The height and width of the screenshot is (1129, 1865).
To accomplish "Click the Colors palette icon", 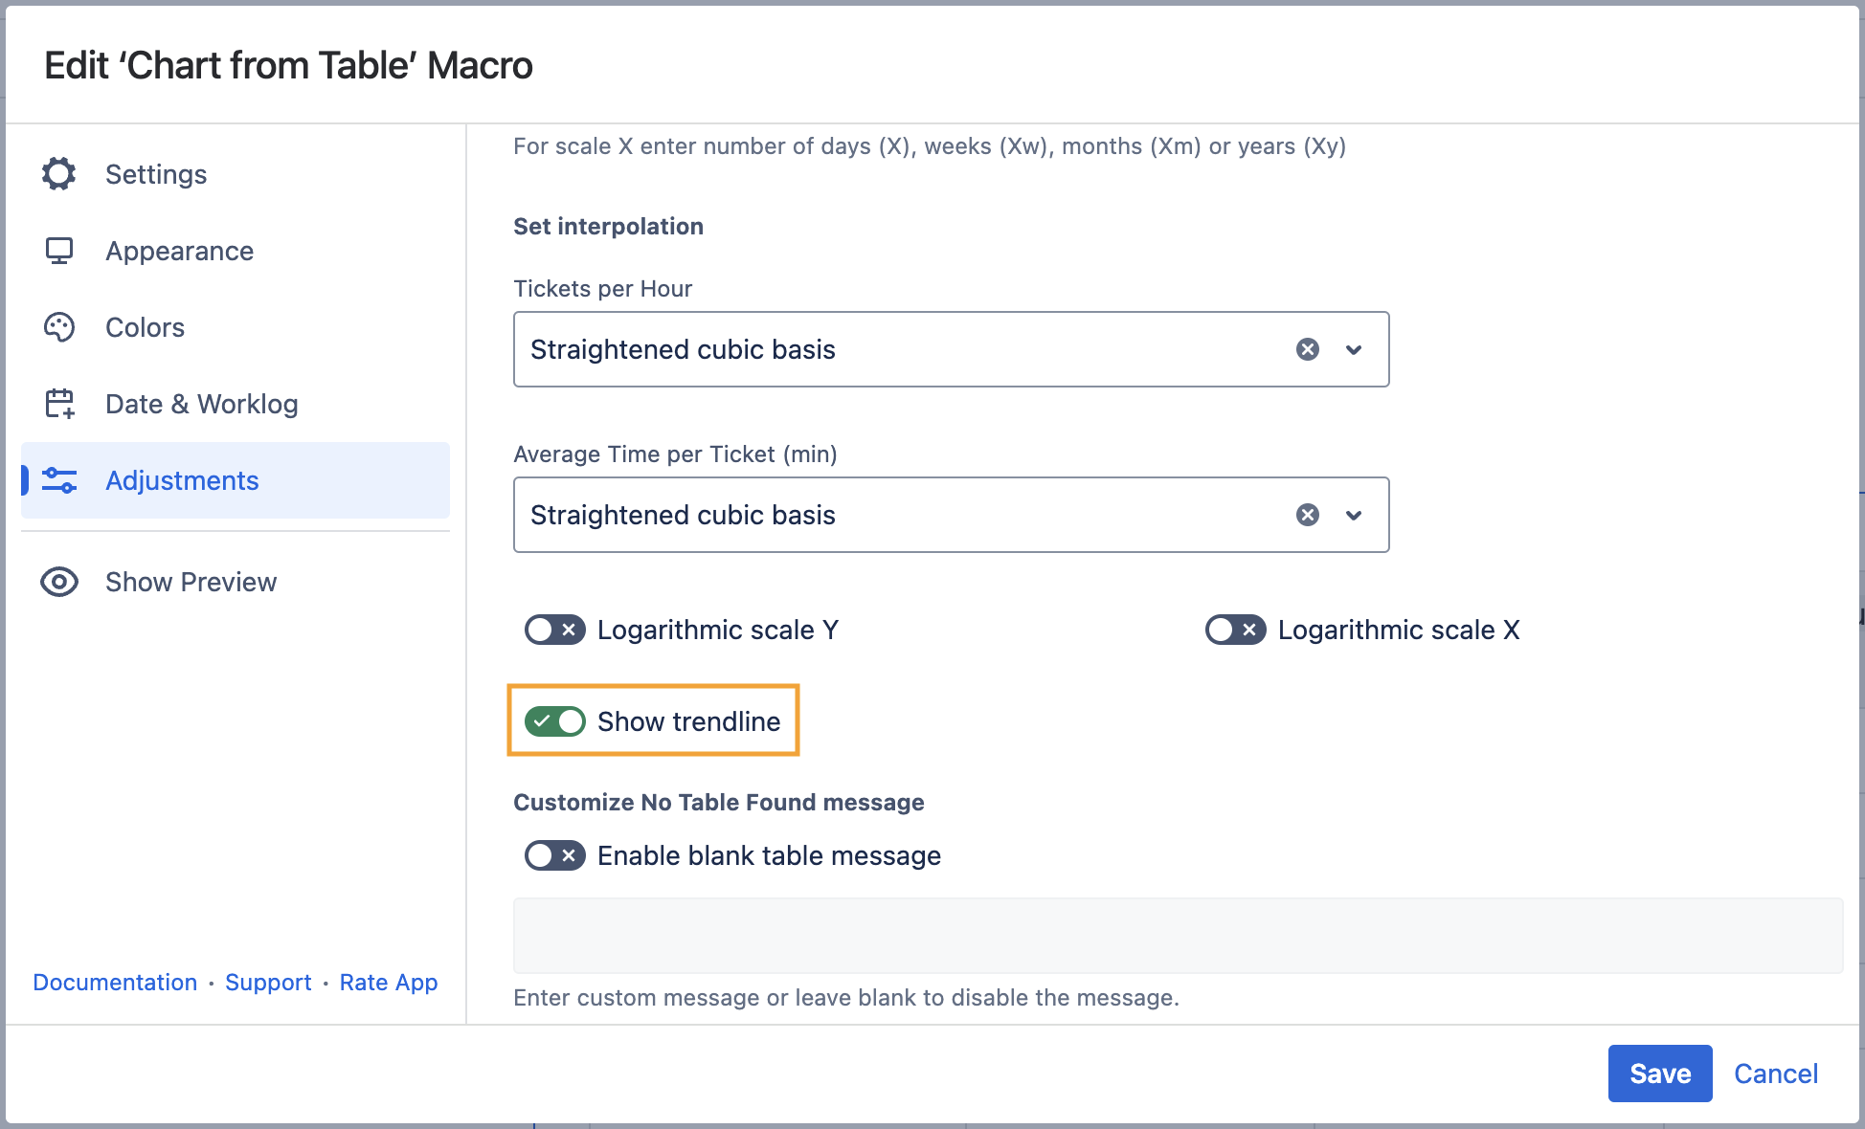I will (59, 327).
